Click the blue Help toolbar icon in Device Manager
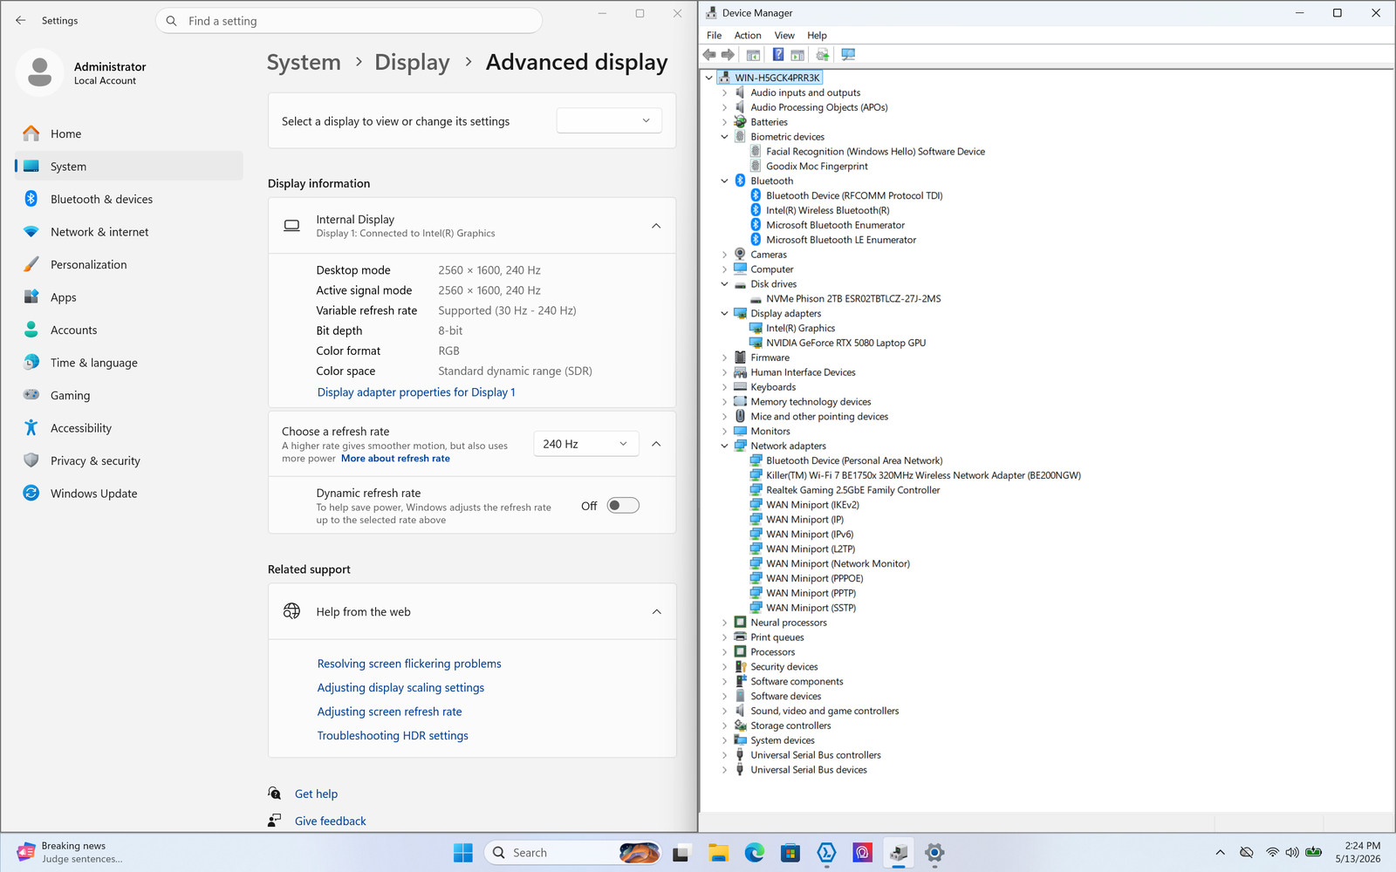Image resolution: width=1396 pixels, height=872 pixels. (x=778, y=55)
